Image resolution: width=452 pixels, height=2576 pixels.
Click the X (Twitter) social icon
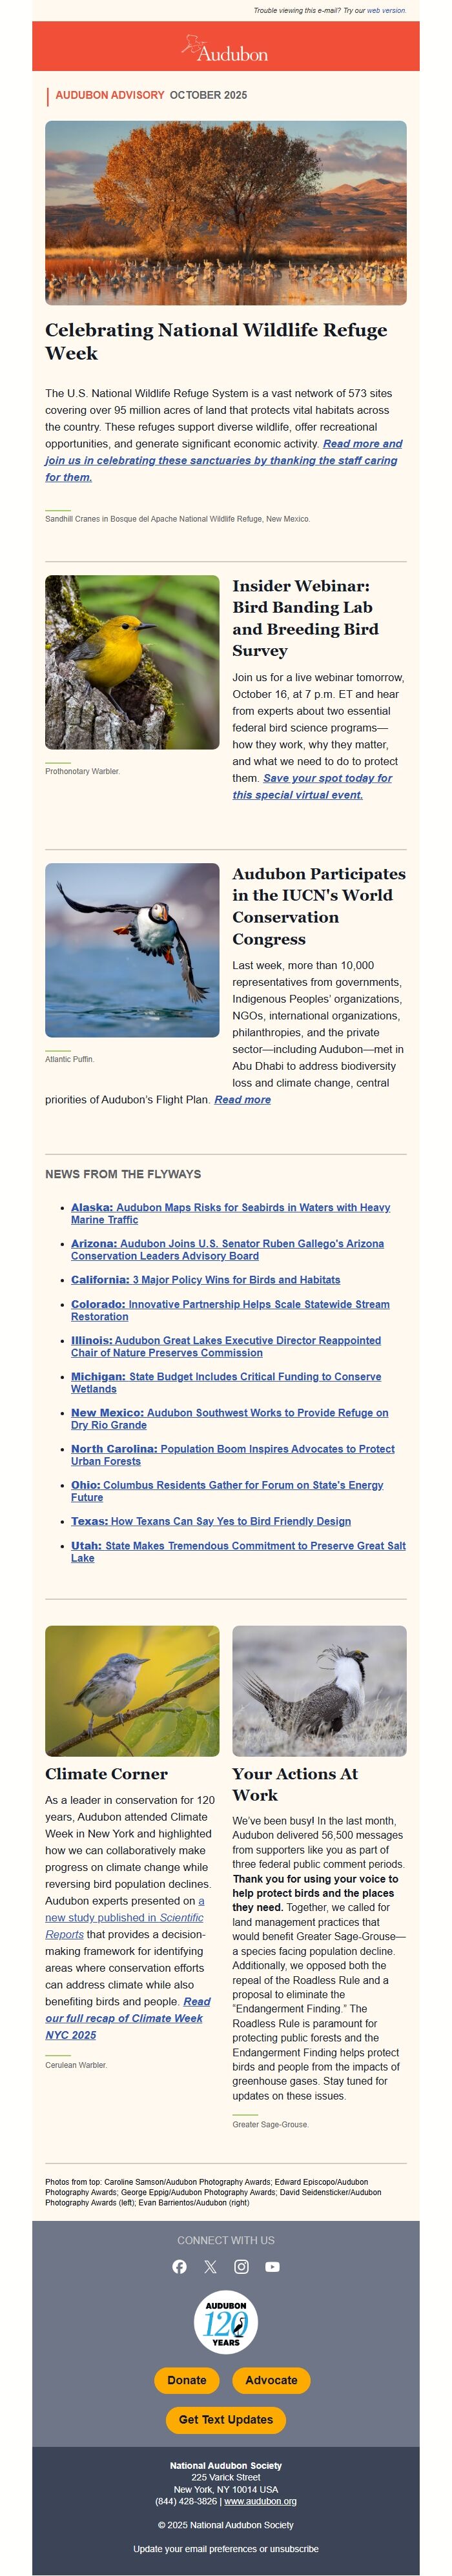pos(210,2266)
